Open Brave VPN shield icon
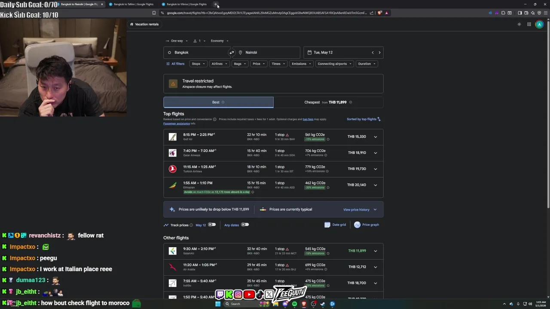This screenshot has width=550, height=309. 539,13
